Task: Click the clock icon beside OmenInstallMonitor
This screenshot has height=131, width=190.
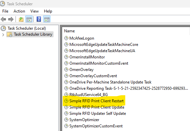Action: (66, 57)
